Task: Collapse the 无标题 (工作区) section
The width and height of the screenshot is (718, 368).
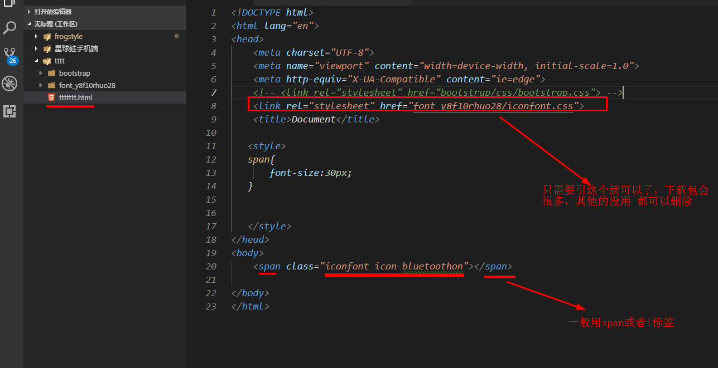Action: tap(29, 24)
